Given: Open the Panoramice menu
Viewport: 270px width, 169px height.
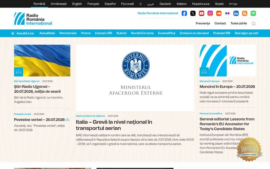Looking at the screenshot, I should point(68,33).
